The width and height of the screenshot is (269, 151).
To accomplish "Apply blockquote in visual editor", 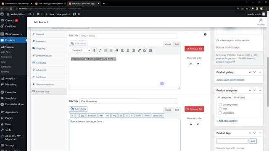I will [x=117, y=50].
